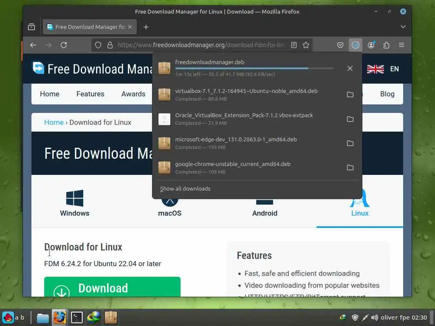The width and height of the screenshot is (435, 326).
Task: Click the 02:30 clock in the panel
Action: tap(419, 318)
